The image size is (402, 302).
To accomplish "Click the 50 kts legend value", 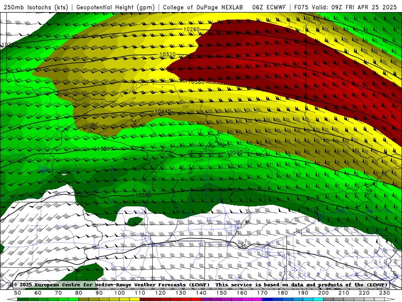I will pos(18,293).
